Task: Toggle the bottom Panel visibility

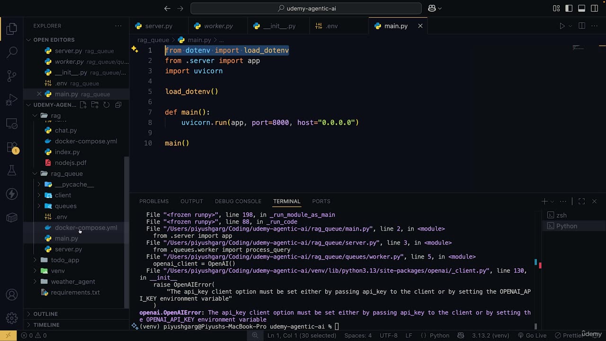Action: pyautogui.click(x=582, y=8)
